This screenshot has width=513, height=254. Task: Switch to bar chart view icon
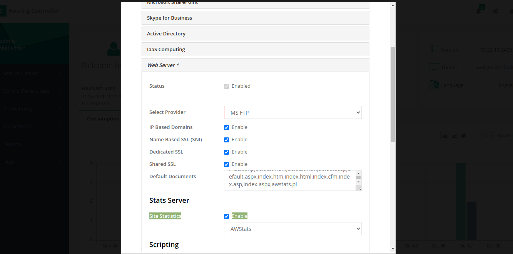pos(445,135)
